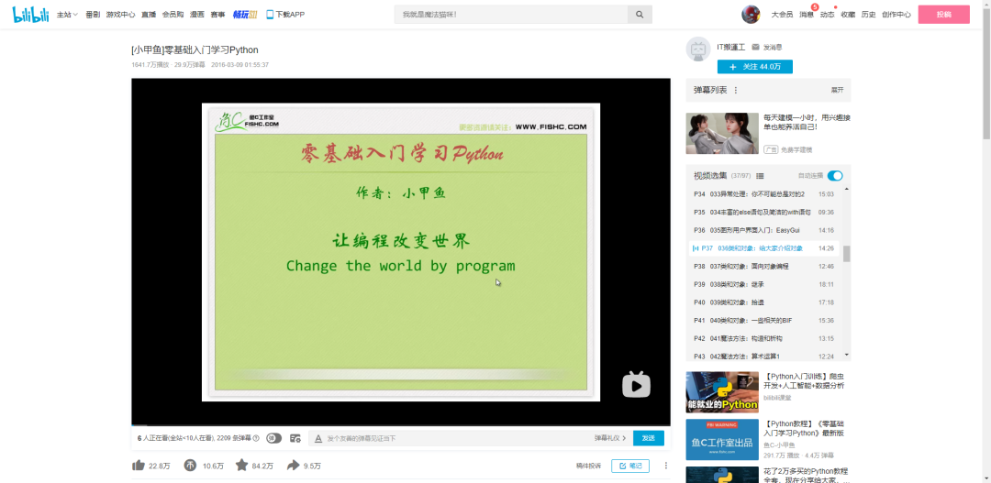Image resolution: width=991 pixels, height=483 pixels.
Task: Open 能就业的Python video thumbnail
Action: 722,392
